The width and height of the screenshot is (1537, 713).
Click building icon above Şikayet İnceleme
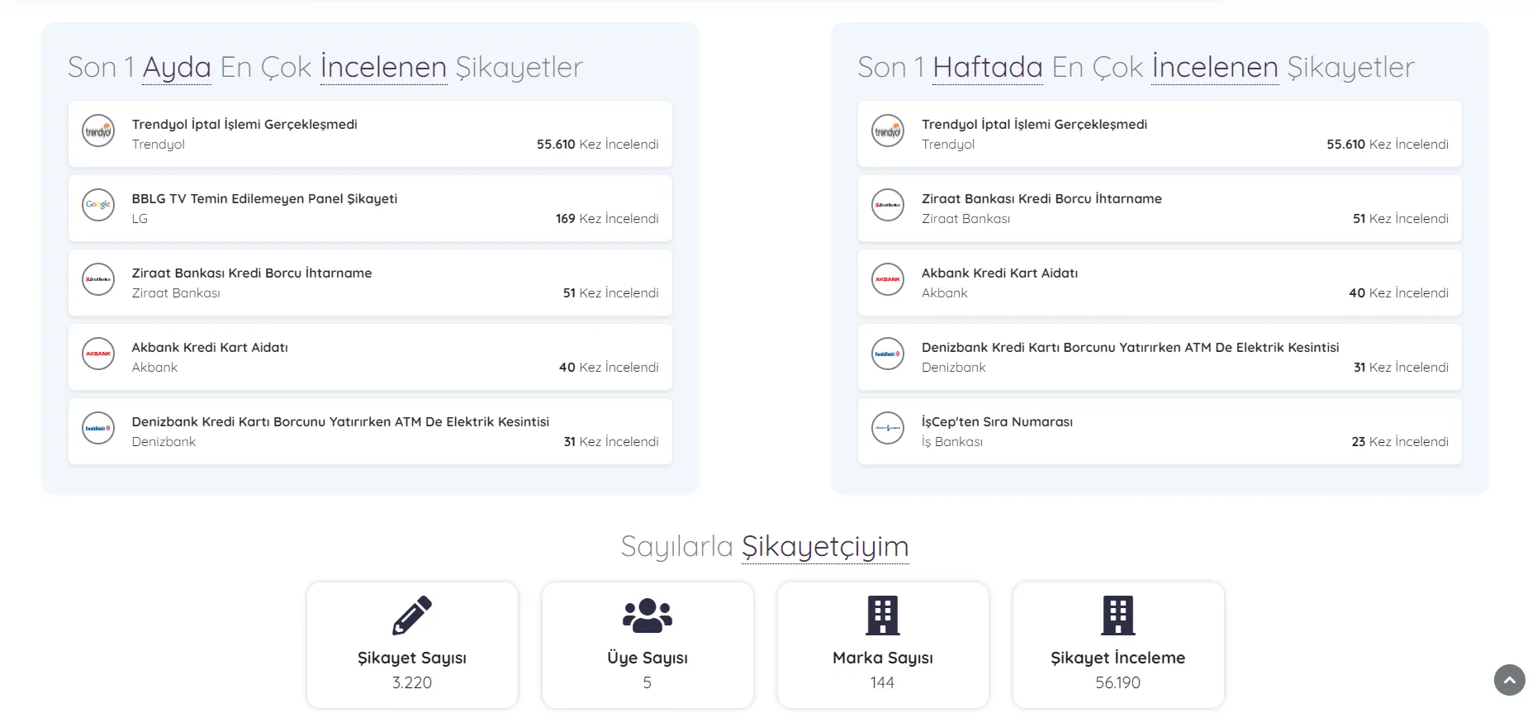pyautogui.click(x=1118, y=616)
